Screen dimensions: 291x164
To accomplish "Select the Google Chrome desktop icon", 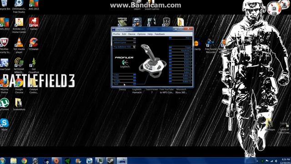I will pyautogui.click(x=19, y=86).
